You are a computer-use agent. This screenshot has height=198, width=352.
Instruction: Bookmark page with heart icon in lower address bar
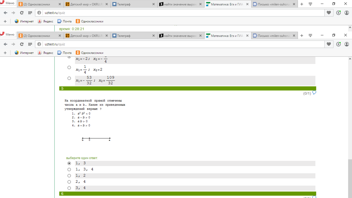pyautogui.click(x=329, y=44)
